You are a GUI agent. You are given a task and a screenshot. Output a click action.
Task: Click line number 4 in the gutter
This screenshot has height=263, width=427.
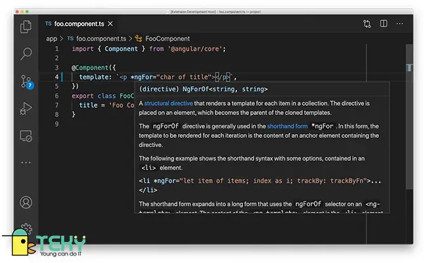pos(56,77)
